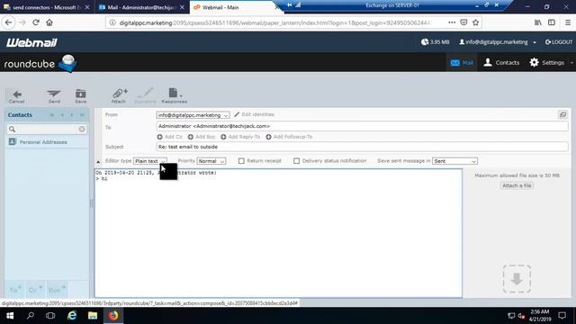Open the Library icon
This screenshot has width=576, height=324.
(x=538, y=22)
